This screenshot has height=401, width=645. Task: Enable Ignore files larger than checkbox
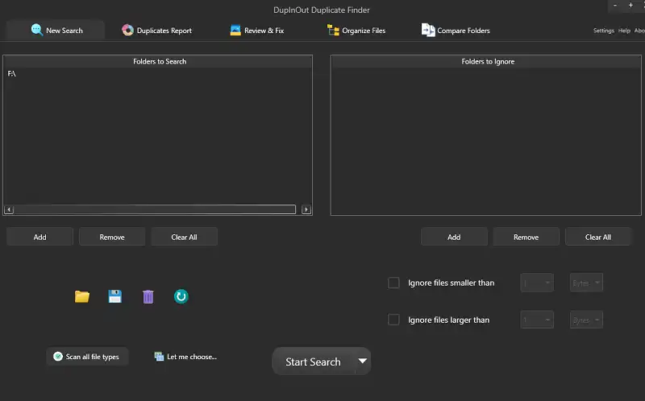pyautogui.click(x=393, y=320)
